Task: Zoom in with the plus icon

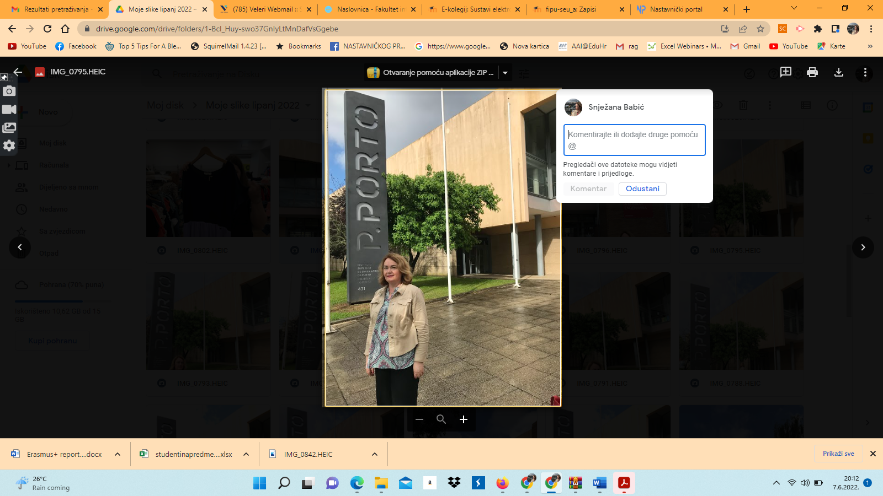Action: point(464,419)
